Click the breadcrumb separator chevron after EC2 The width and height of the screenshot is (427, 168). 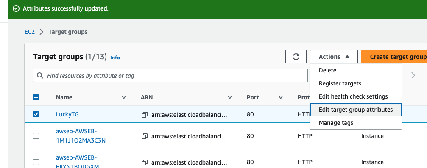(x=42, y=32)
